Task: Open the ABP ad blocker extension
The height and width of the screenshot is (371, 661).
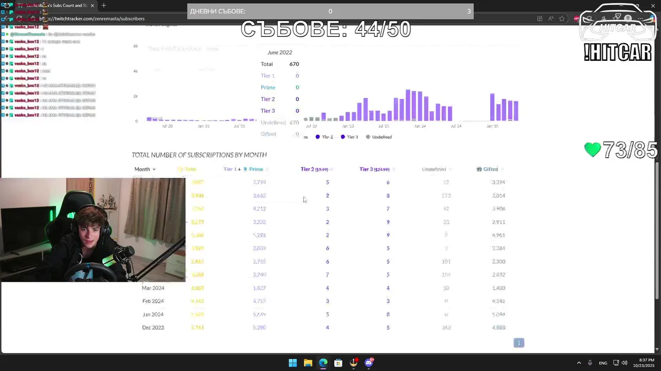Action: [577, 19]
